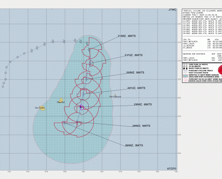This screenshot has width=222, height=179.
Task: Click the ATCF logo text at bottom
Action: [x=172, y=169]
